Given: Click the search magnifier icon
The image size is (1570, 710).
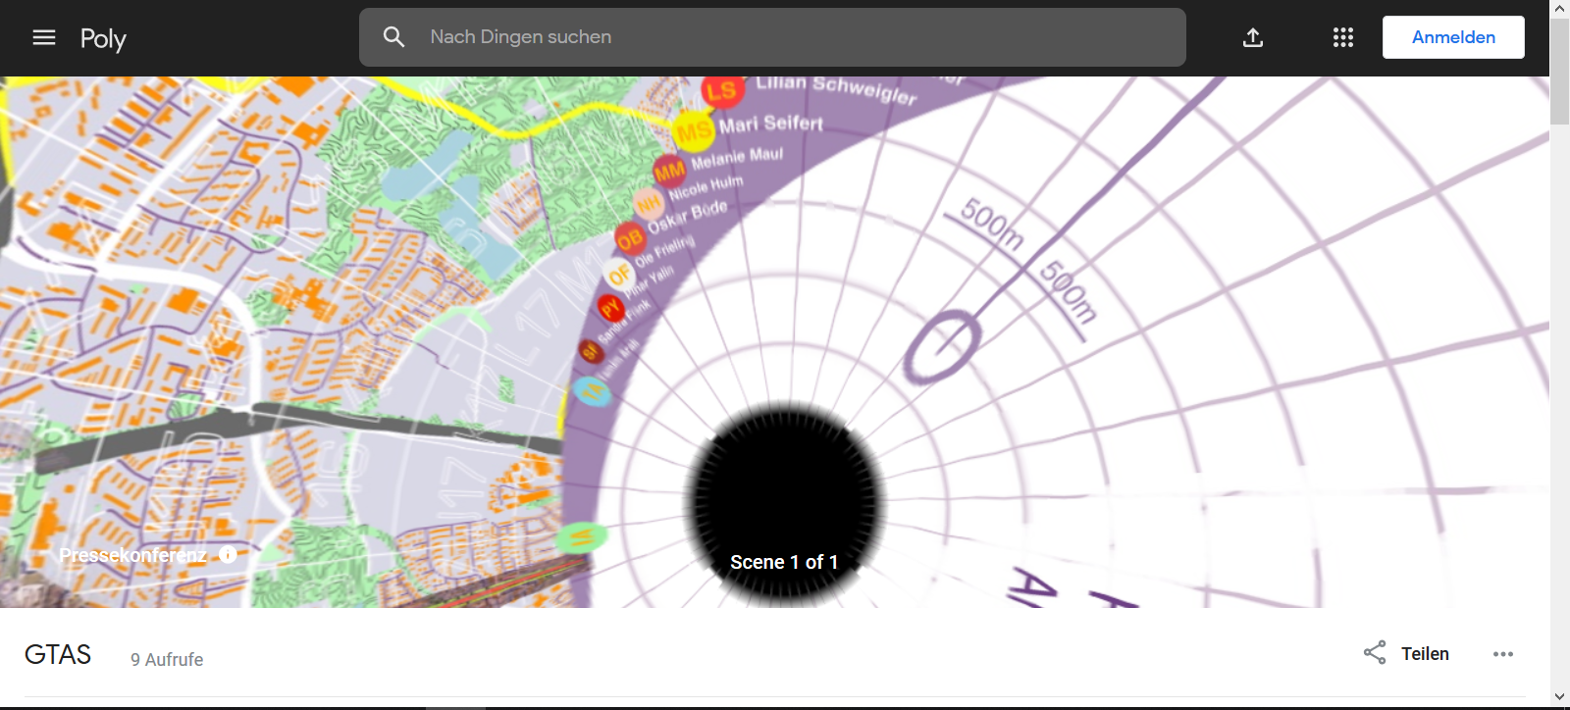Looking at the screenshot, I should click(x=393, y=37).
